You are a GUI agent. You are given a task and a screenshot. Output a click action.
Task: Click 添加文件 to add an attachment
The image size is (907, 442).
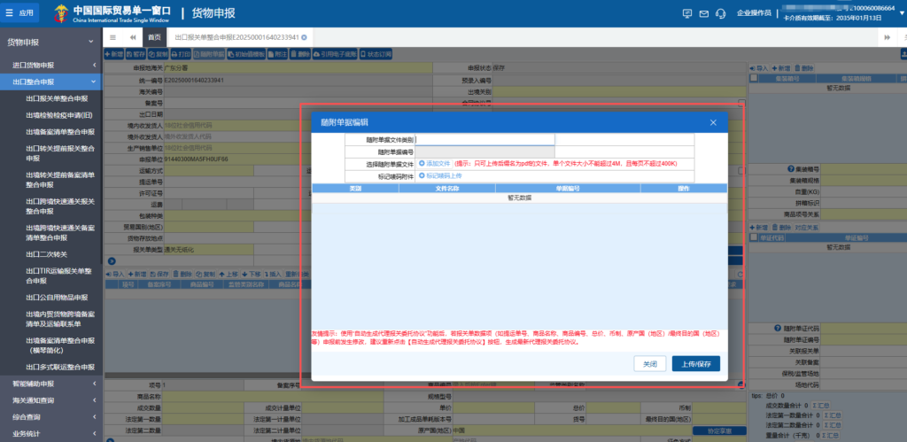coord(434,164)
